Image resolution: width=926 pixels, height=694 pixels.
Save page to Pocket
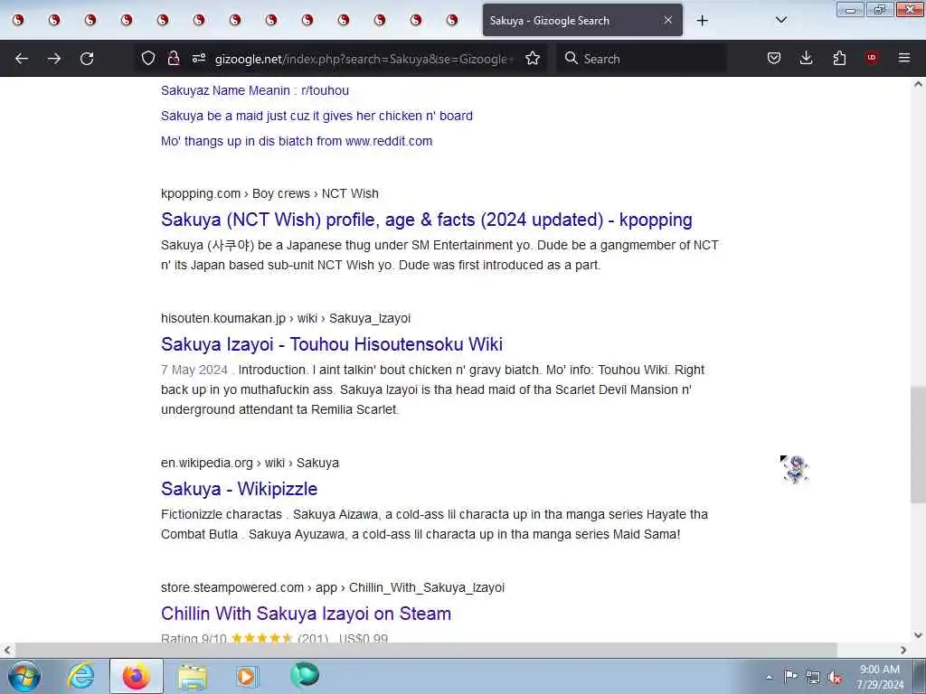774,58
